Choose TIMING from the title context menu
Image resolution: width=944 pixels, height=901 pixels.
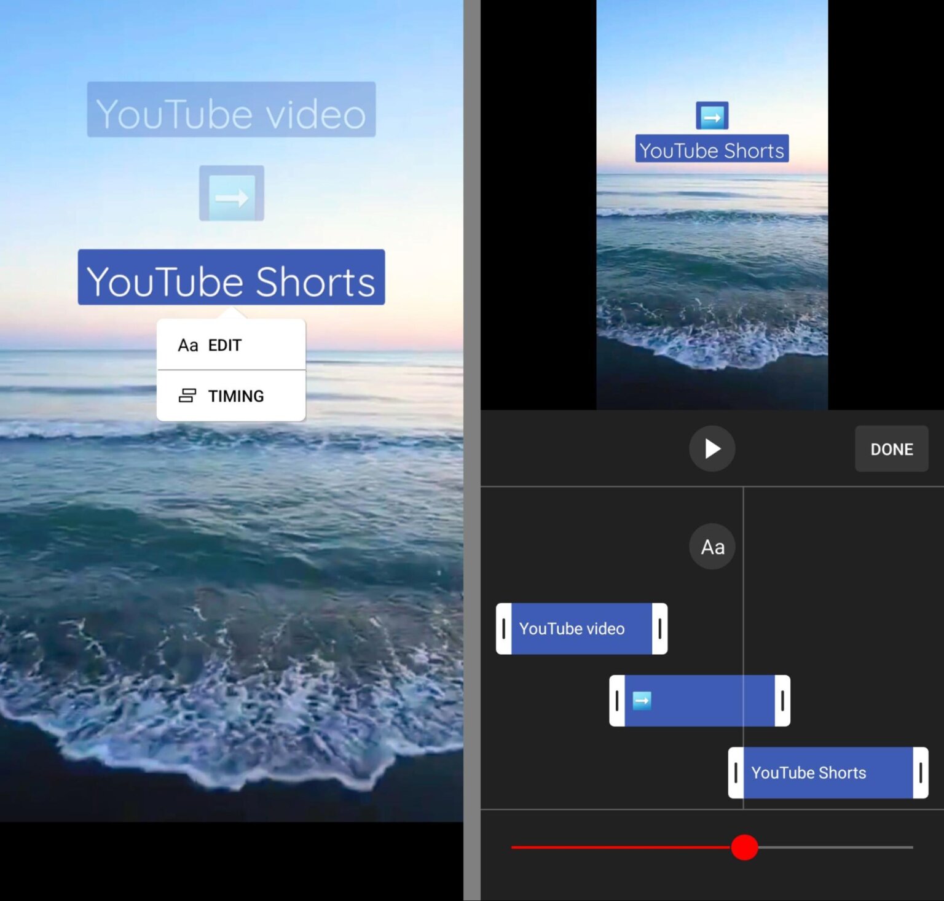click(236, 396)
